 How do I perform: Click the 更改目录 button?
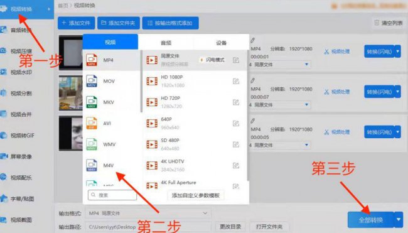point(230,227)
